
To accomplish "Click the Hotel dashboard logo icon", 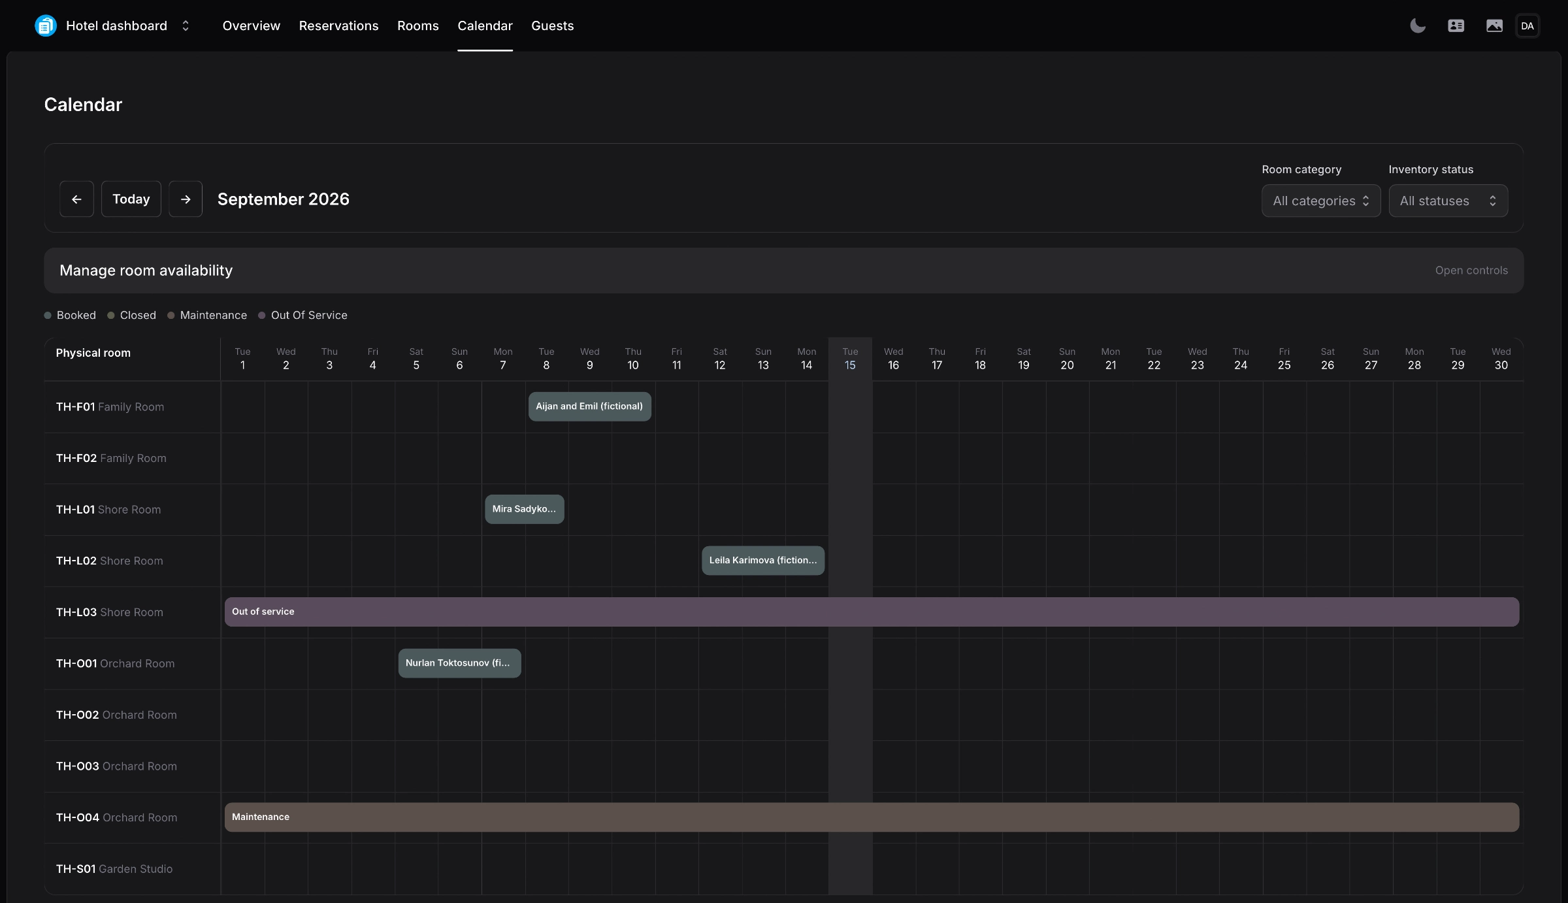I will click(x=45, y=25).
